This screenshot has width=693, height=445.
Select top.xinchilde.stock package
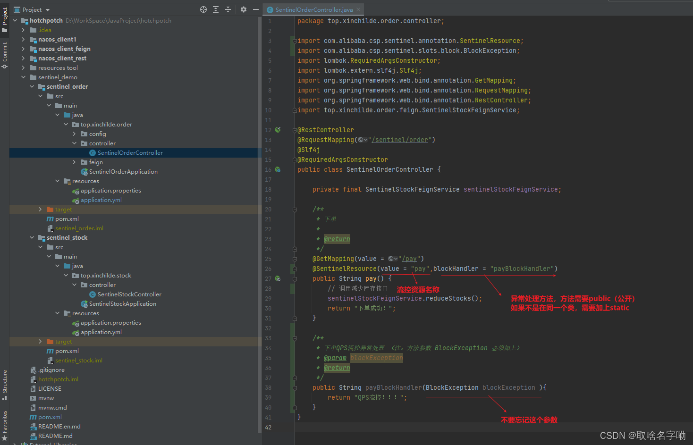[x=106, y=276]
